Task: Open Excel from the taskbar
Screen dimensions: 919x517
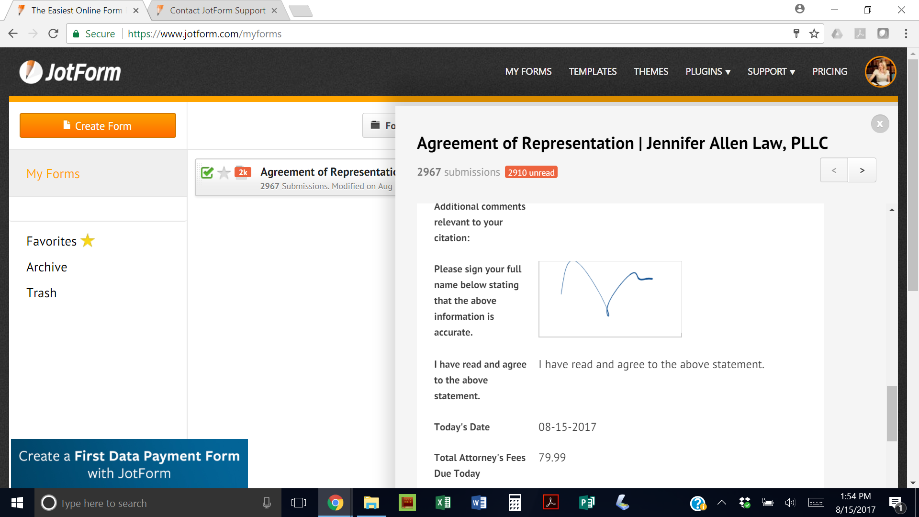Action: click(443, 503)
